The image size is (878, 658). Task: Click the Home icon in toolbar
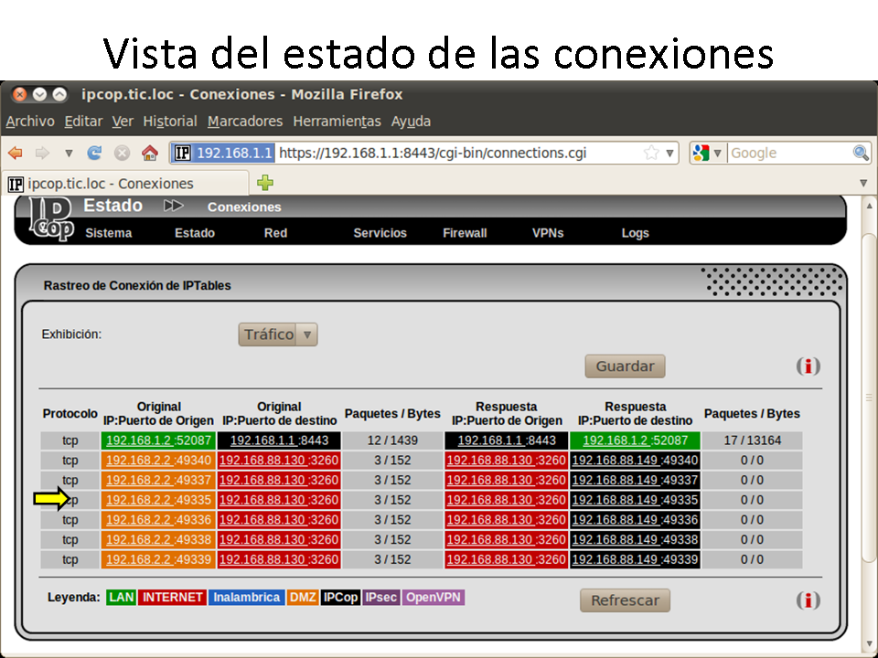point(150,154)
